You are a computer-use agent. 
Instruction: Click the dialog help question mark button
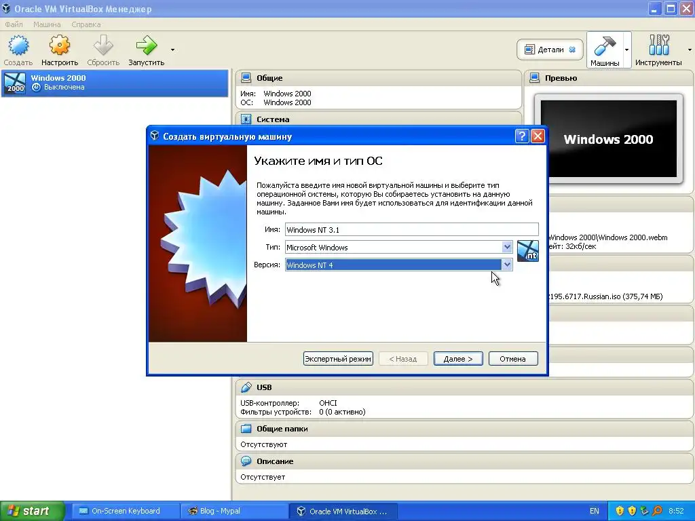pos(522,136)
